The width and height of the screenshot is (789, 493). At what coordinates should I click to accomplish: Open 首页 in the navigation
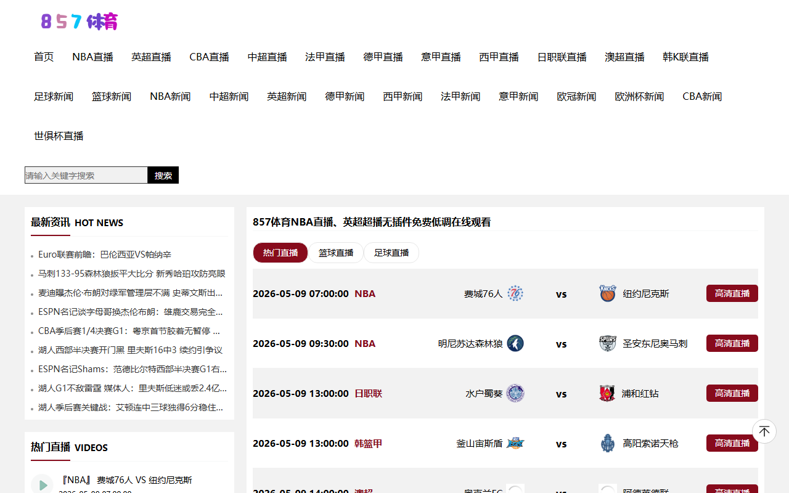pyautogui.click(x=44, y=57)
